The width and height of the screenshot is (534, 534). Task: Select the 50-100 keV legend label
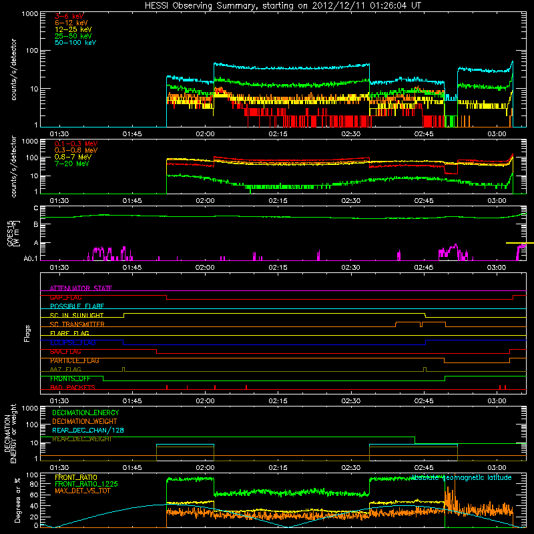75,43
